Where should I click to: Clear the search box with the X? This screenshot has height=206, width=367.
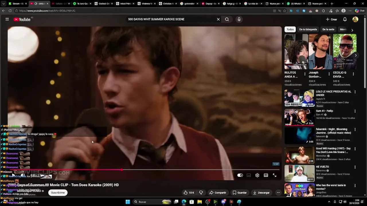(218, 19)
